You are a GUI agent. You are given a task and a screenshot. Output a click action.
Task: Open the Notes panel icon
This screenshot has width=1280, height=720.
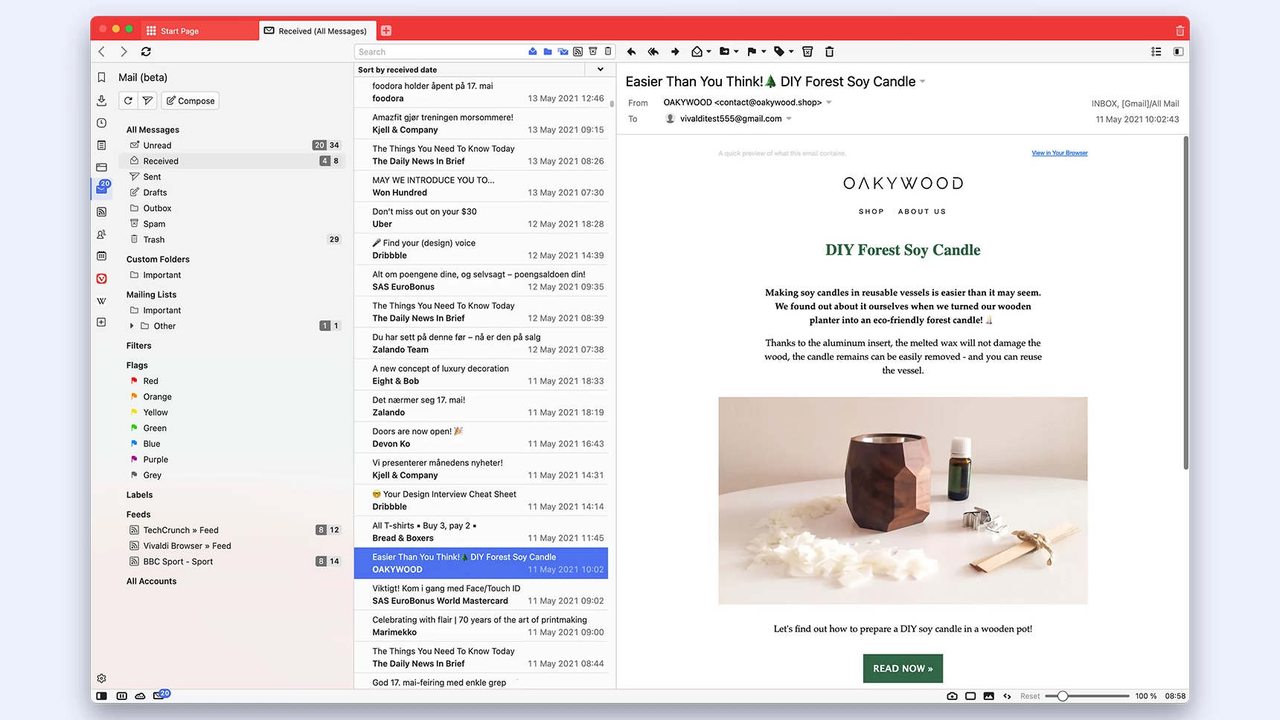click(102, 145)
